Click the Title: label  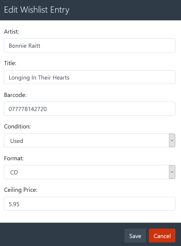tap(10, 63)
